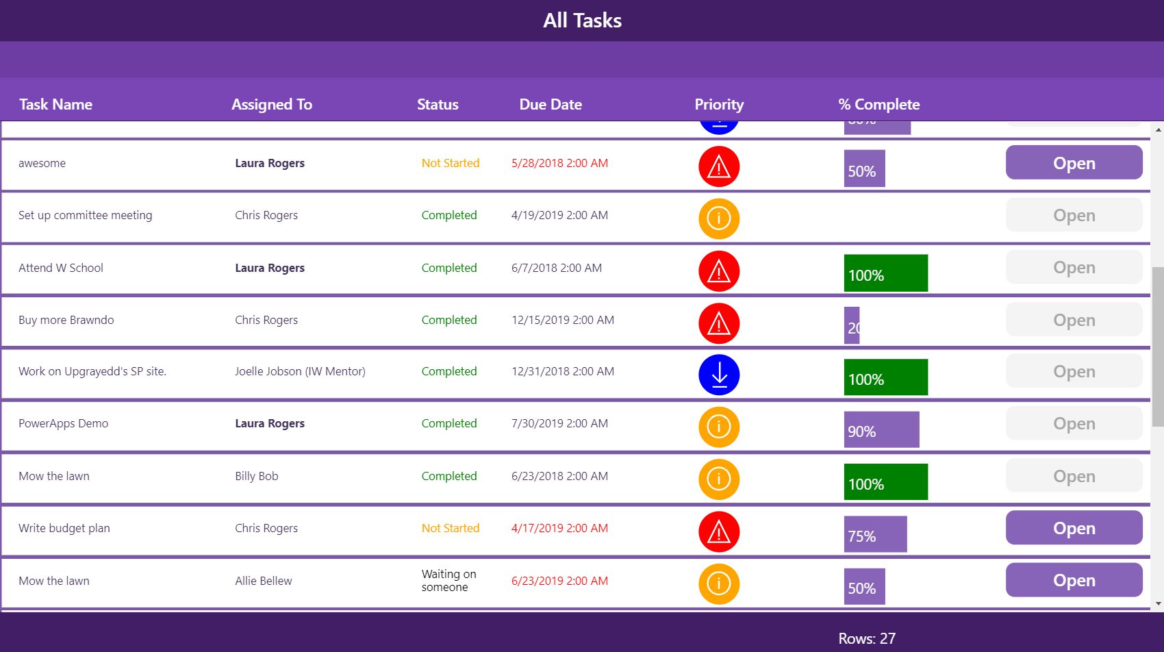The width and height of the screenshot is (1164, 652).
Task: Click the orange priority icon for Allie Bellew's Mow the lawn
Action: (719, 584)
